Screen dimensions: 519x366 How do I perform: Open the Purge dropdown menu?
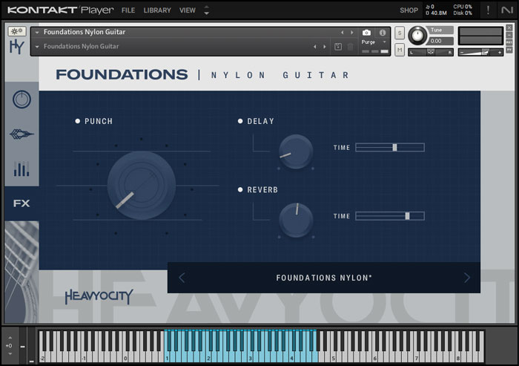click(x=374, y=42)
